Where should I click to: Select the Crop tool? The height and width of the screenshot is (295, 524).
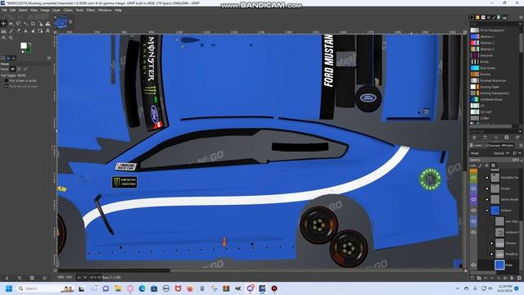[x=33, y=24]
